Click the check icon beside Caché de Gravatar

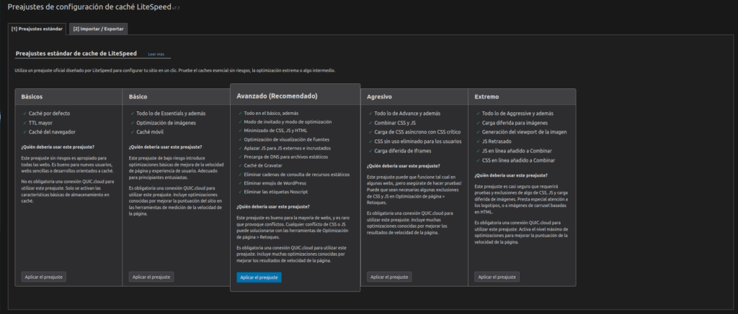(240, 165)
